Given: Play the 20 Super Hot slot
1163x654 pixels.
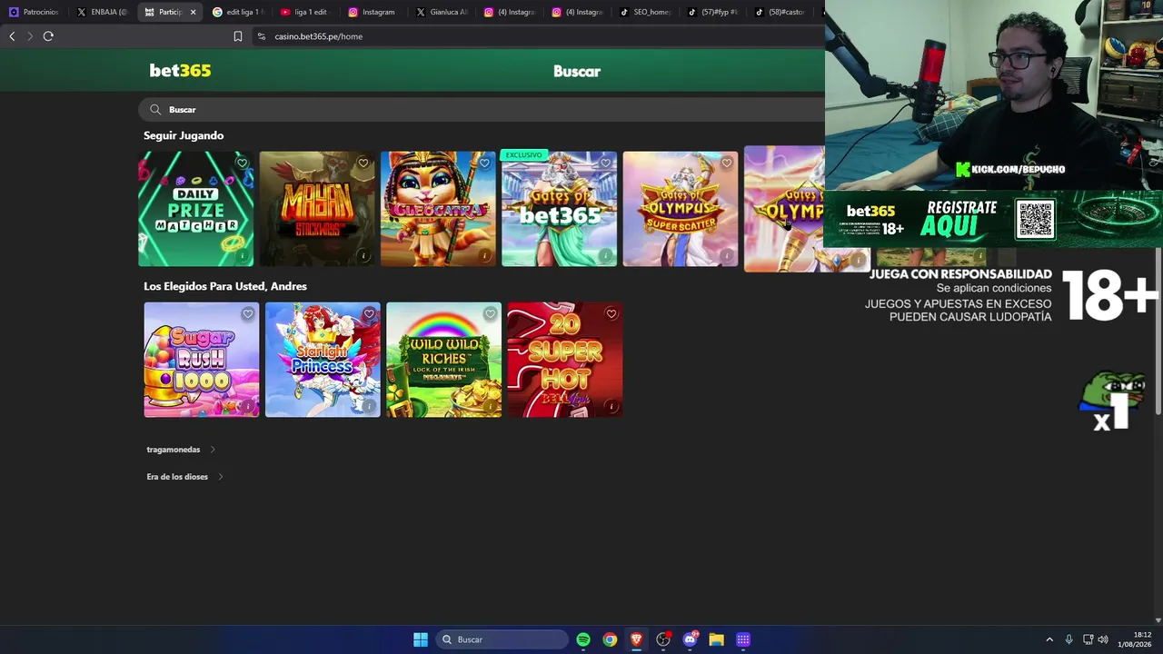Looking at the screenshot, I should pos(565,360).
